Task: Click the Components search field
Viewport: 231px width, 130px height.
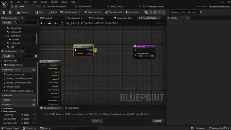Action: coord(26,22)
